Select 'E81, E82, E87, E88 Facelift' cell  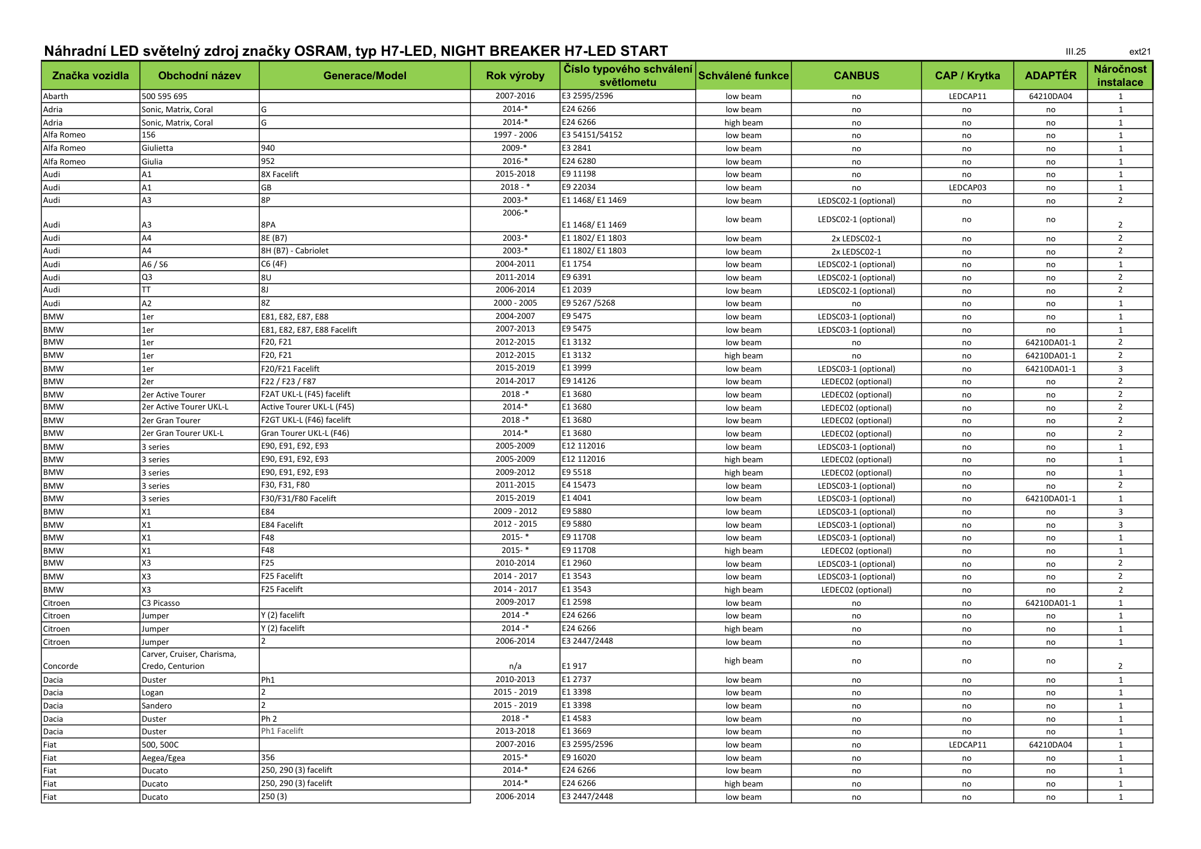point(365,330)
